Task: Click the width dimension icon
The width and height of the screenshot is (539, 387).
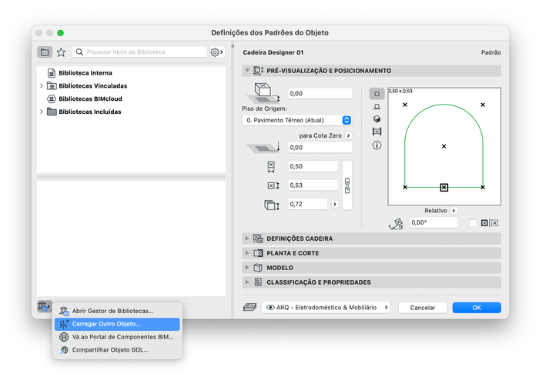Action: point(271,166)
